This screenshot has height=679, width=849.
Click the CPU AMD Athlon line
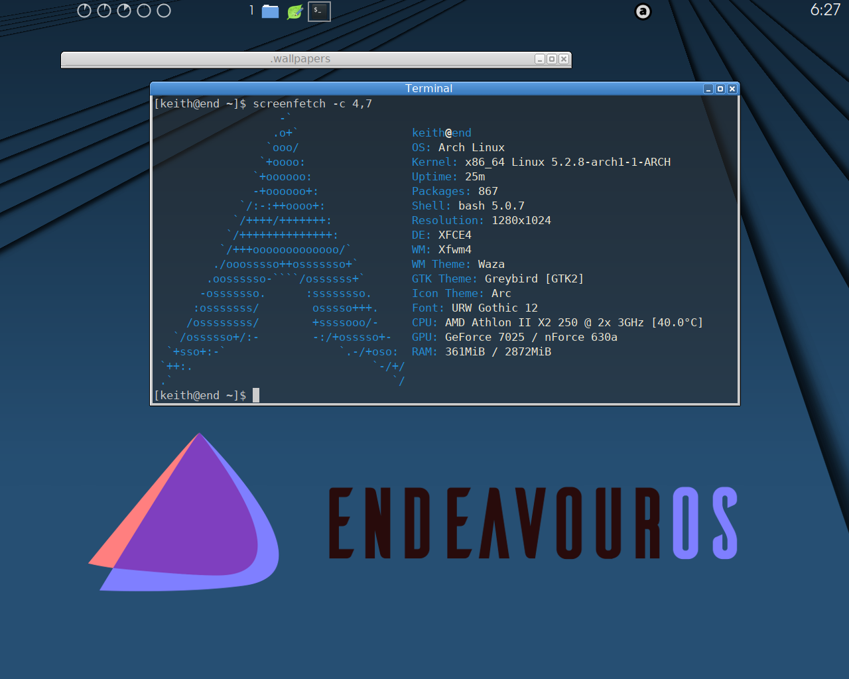[x=558, y=322]
